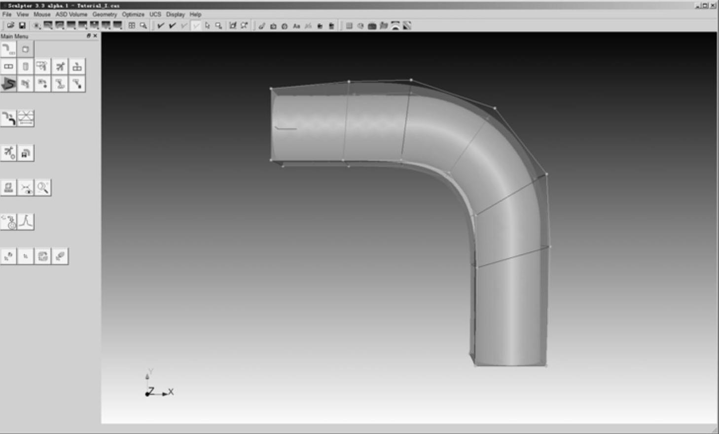Click the first black checkmark in toolbar

160,26
